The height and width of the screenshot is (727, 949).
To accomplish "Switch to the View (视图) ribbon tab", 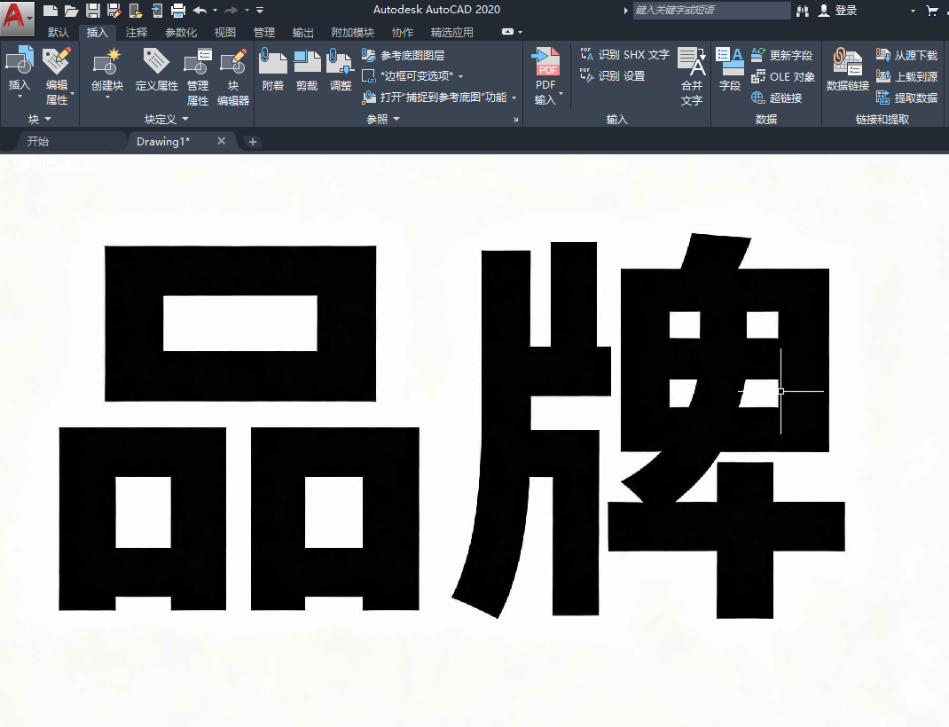I will (x=225, y=32).
